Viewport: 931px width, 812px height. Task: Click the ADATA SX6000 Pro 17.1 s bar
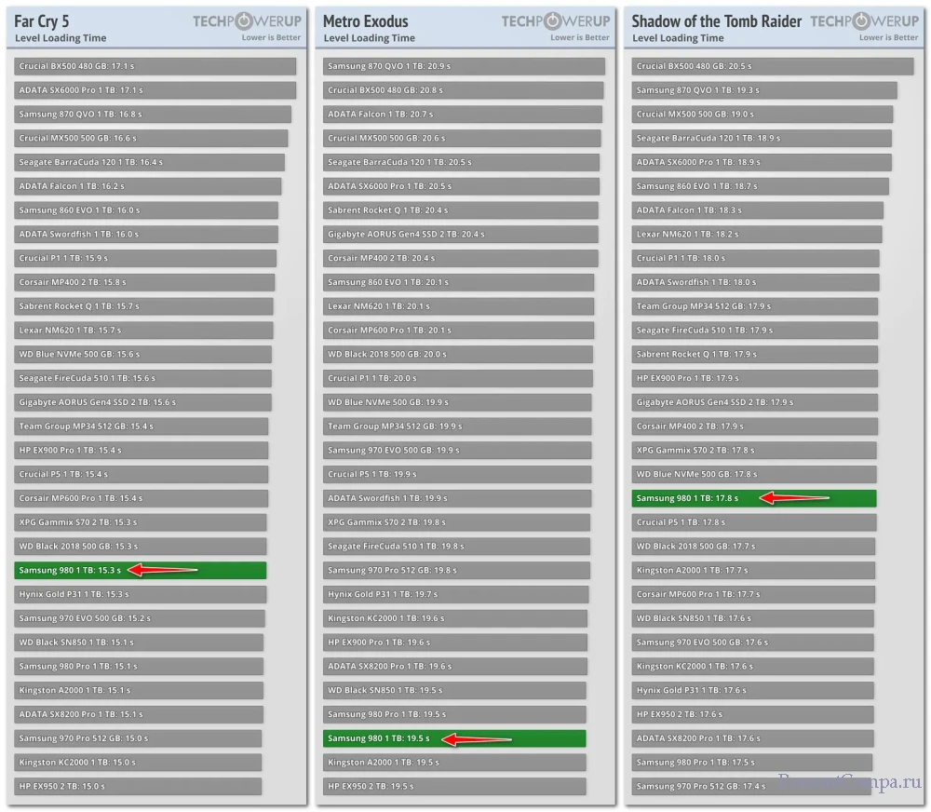pos(155,90)
